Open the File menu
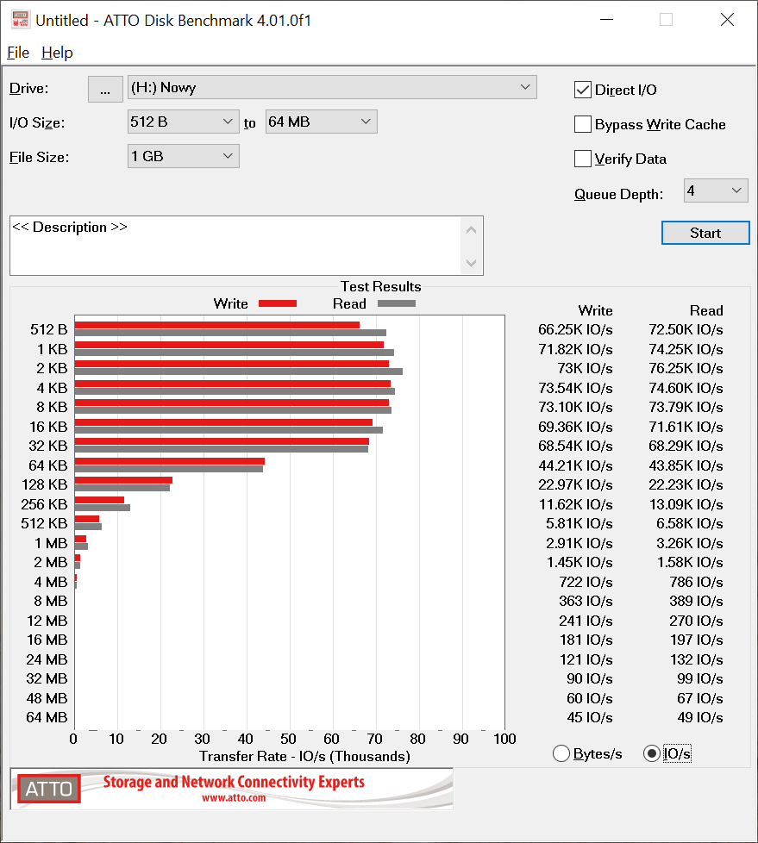 (18, 53)
